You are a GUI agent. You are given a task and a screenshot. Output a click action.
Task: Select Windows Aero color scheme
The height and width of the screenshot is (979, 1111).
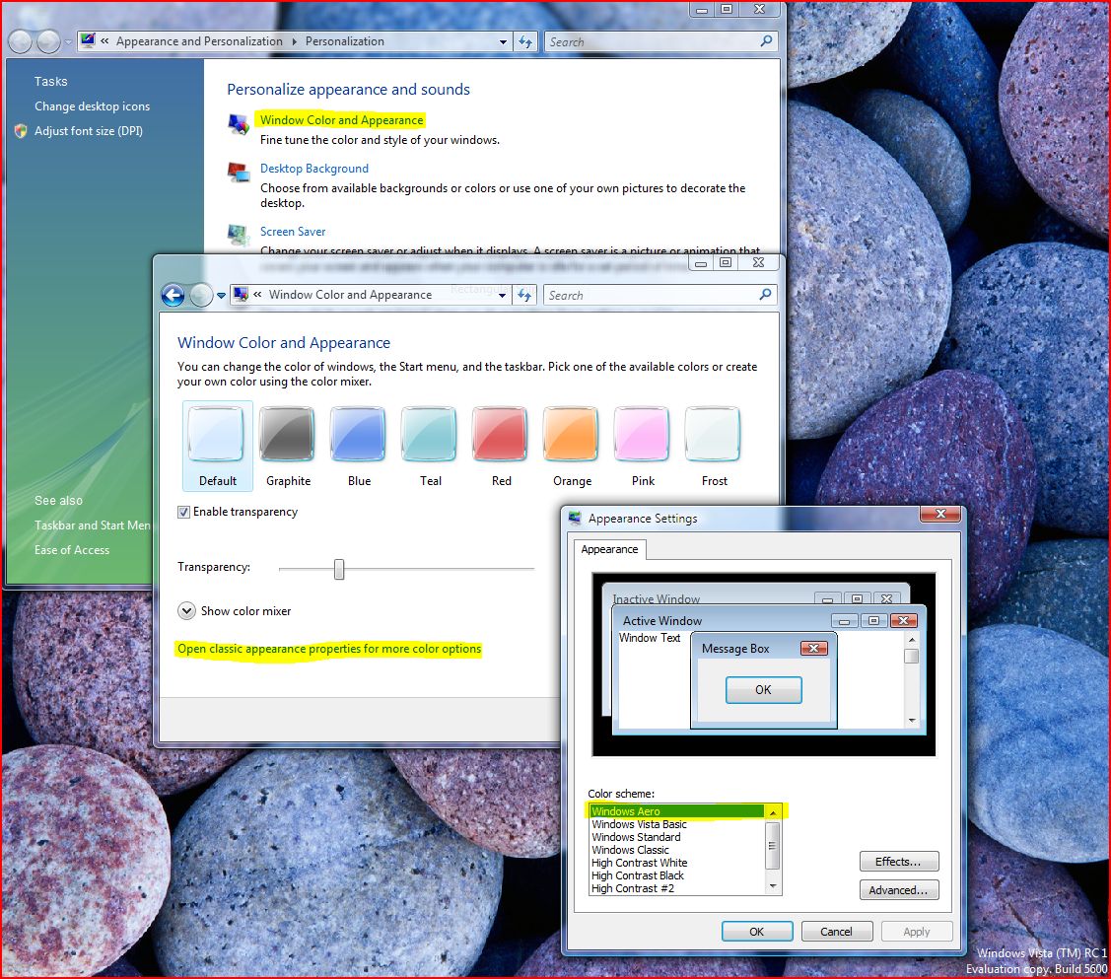click(676, 811)
